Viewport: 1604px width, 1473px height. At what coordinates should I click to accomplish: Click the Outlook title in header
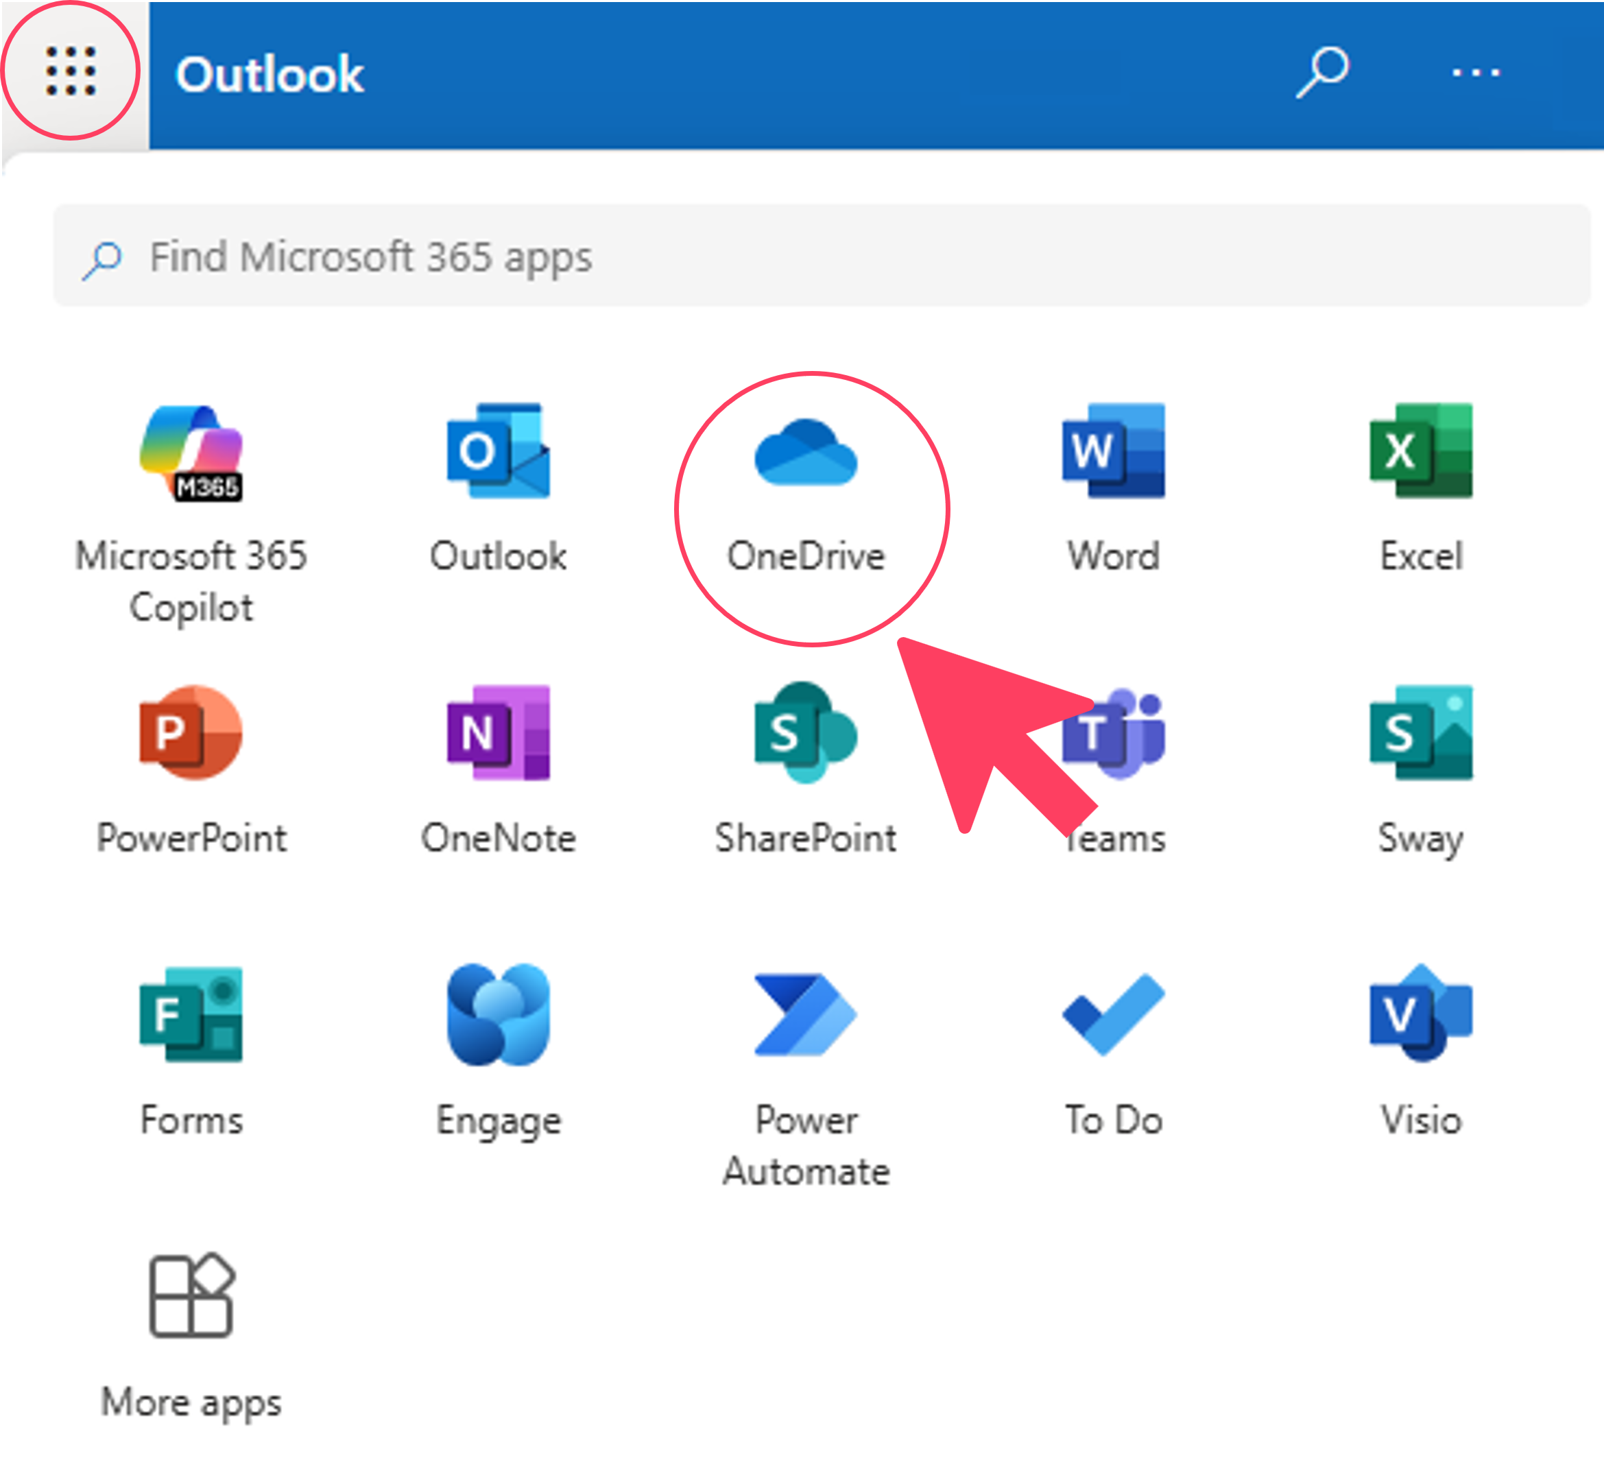coord(270,74)
